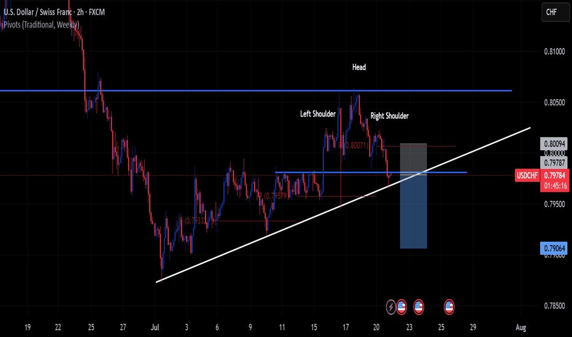Image resolution: width=572 pixels, height=337 pixels.
Task: Select the blue profit target zone of the short position
Action: [413, 211]
